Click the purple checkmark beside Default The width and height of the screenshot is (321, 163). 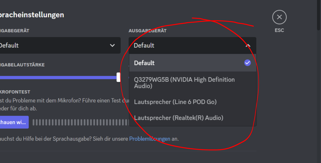point(247,63)
